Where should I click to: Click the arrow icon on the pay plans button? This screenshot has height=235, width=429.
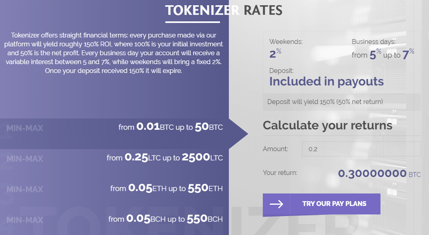click(x=276, y=204)
